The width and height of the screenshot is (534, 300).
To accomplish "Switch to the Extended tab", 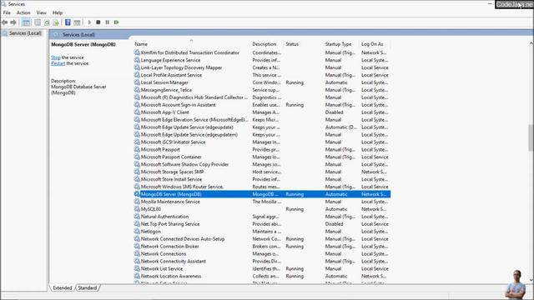I will pyautogui.click(x=63, y=287).
